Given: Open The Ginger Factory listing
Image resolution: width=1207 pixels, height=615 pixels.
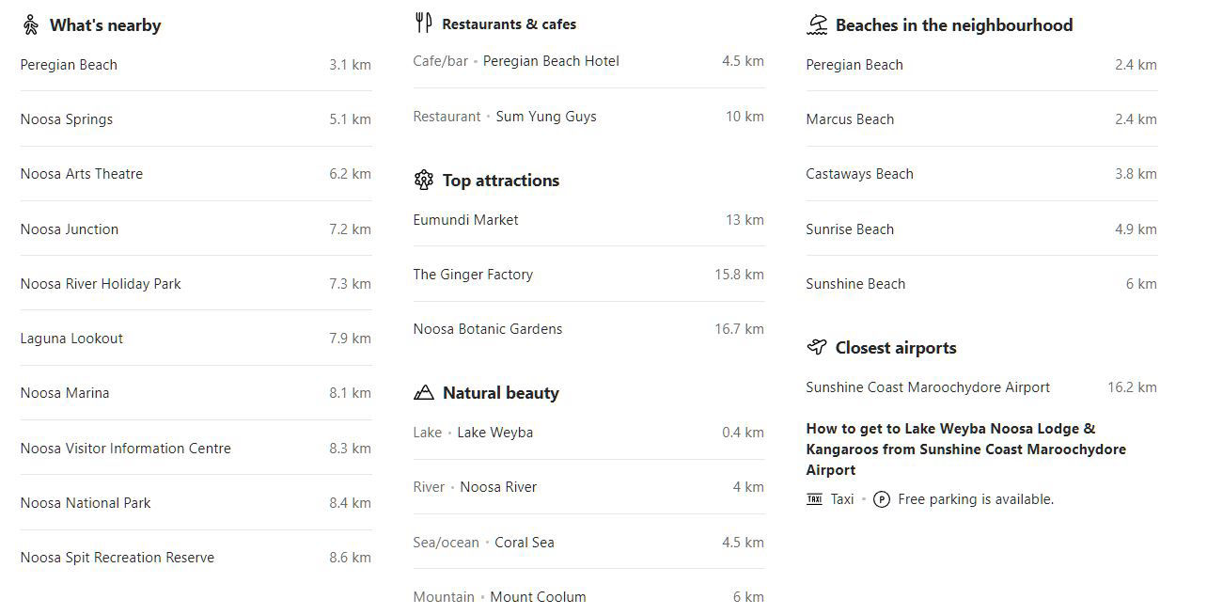Looking at the screenshot, I should (473, 275).
